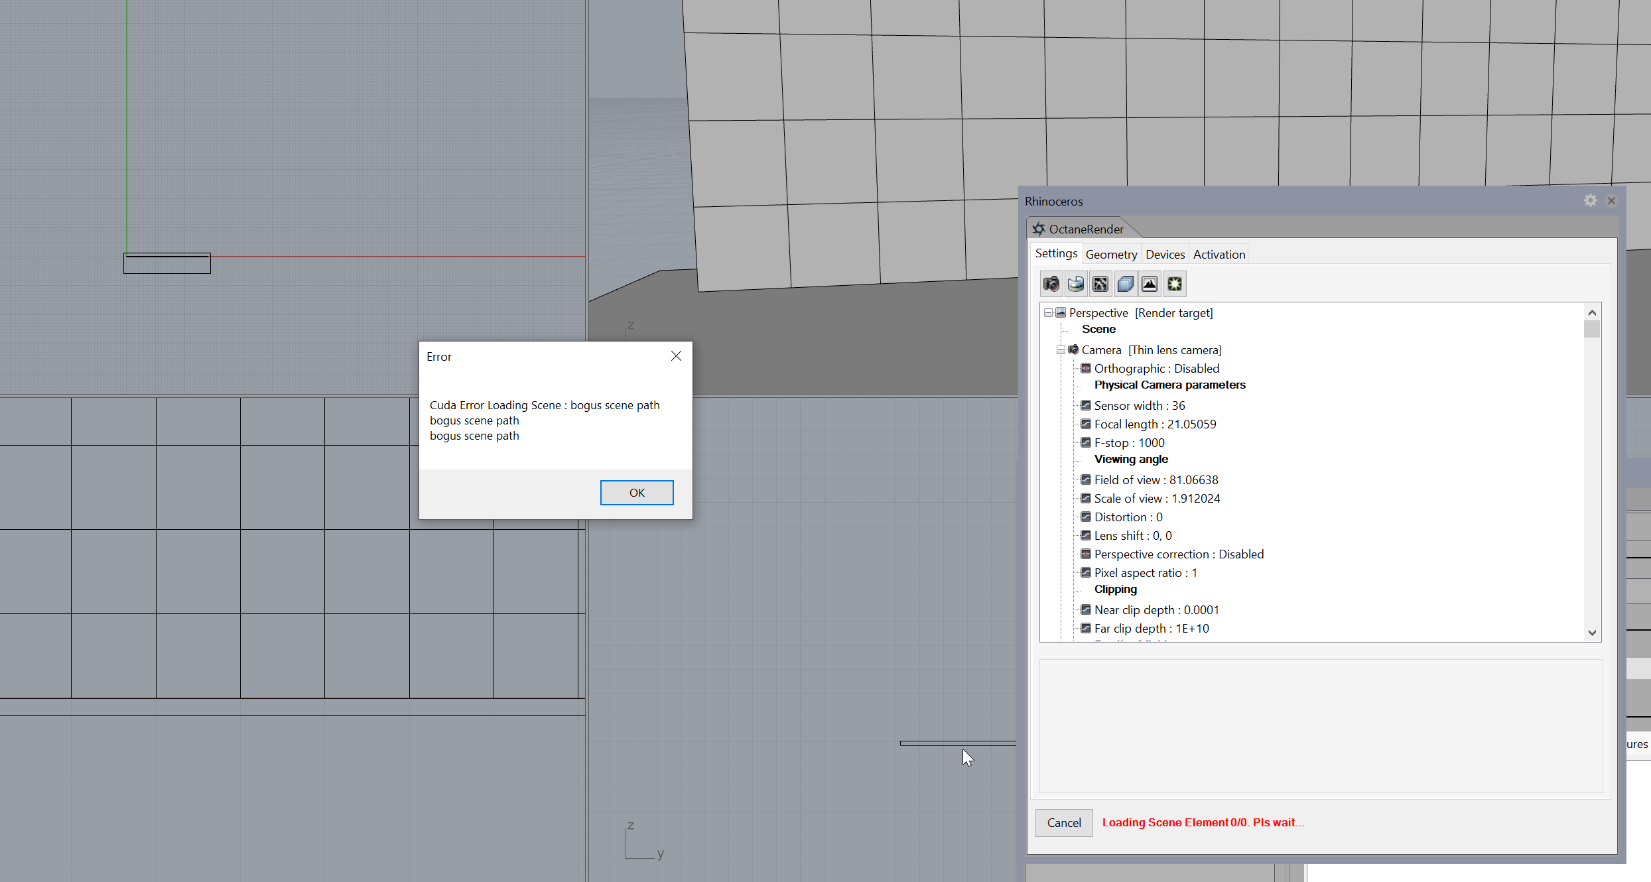Collapse the Perspective [Render target] node
This screenshot has height=882, width=1651.
[x=1048, y=312]
